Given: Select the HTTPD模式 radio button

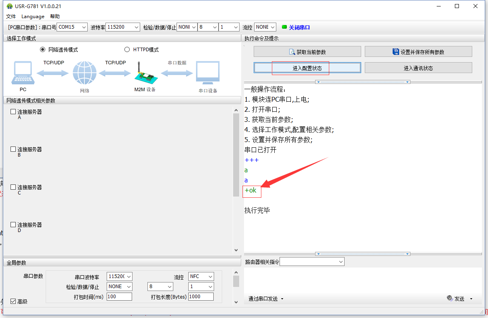Looking at the screenshot, I should (x=127, y=50).
